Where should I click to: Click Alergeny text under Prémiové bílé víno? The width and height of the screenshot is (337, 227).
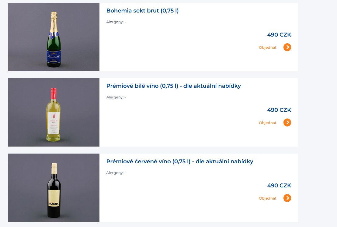coord(116,97)
